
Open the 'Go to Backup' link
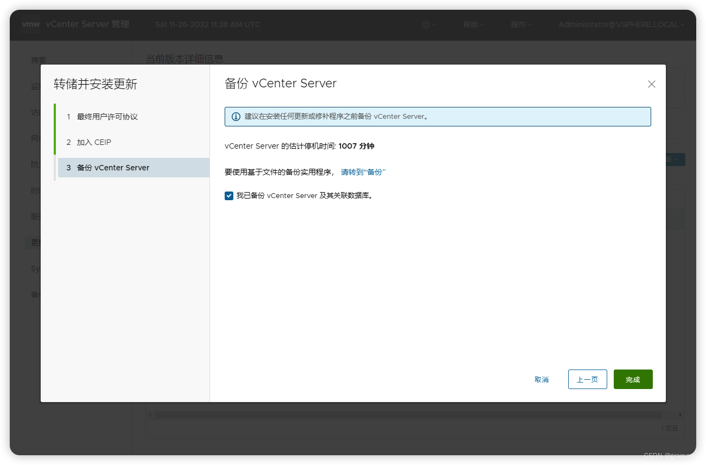[363, 172]
